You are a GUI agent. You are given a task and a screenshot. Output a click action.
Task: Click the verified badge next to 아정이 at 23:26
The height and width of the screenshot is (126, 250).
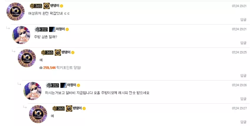click(79, 85)
